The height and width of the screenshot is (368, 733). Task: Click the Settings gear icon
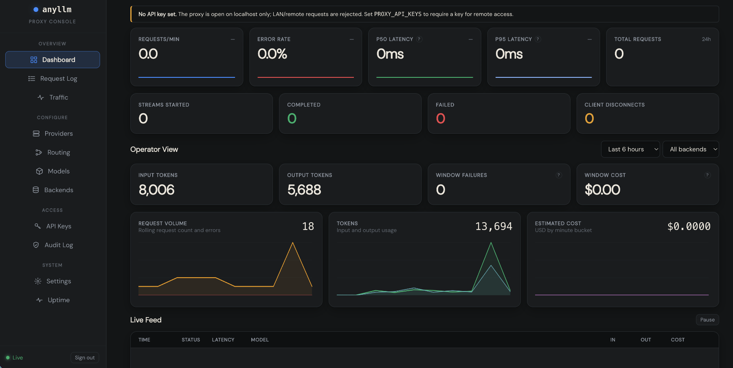38,281
